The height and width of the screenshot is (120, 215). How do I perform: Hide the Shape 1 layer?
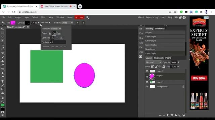[147, 77]
